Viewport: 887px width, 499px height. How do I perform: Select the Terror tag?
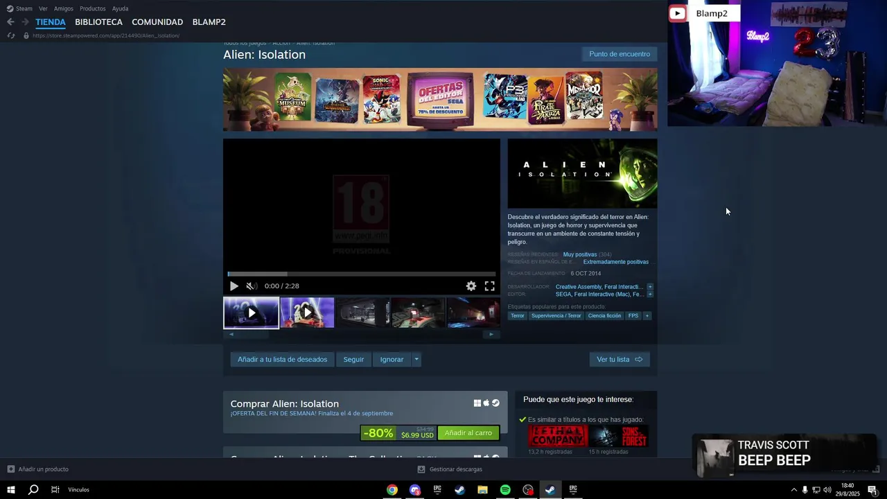pyautogui.click(x=518, y=316)
